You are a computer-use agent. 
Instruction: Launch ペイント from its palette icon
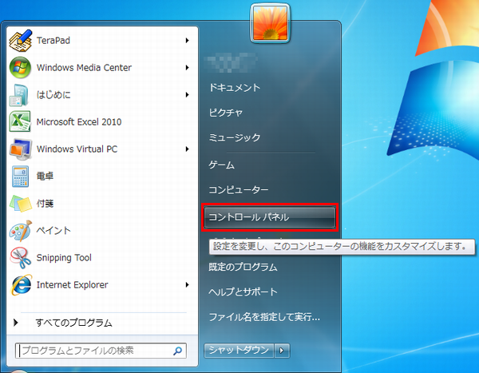coord(21,230)
